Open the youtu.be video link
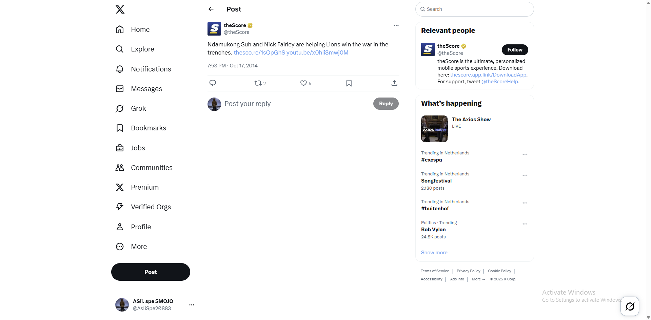 pyautogui.click(x=317, y=52)
